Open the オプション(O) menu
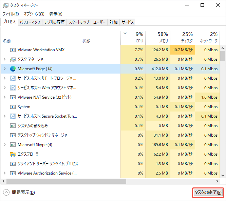The height and width of the screenshot is (201, 226). [x=34, y=14]
